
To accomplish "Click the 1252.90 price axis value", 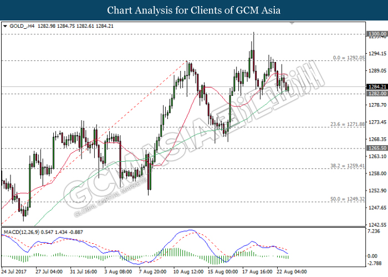I will [377, 191].
